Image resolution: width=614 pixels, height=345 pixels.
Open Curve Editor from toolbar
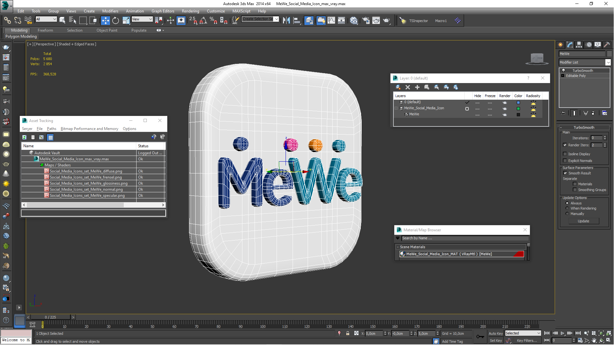(x=331, y=20)
